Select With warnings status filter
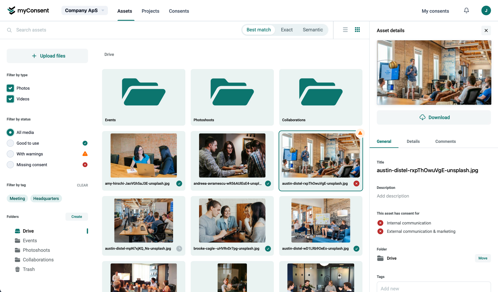Viewport: 498px width, 292px height. coord(10,154)
